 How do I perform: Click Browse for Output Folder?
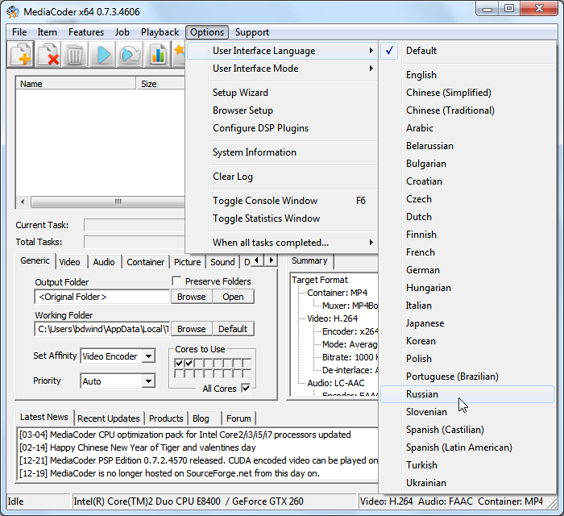click(x=192, y=297)
